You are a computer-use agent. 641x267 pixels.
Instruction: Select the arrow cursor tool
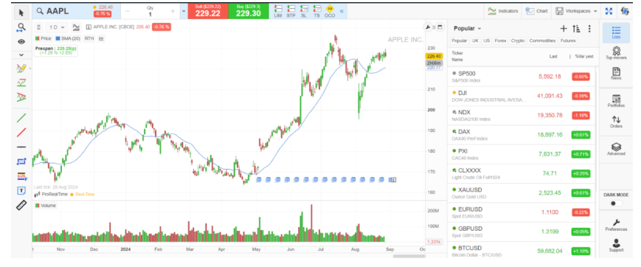point(21,13)
